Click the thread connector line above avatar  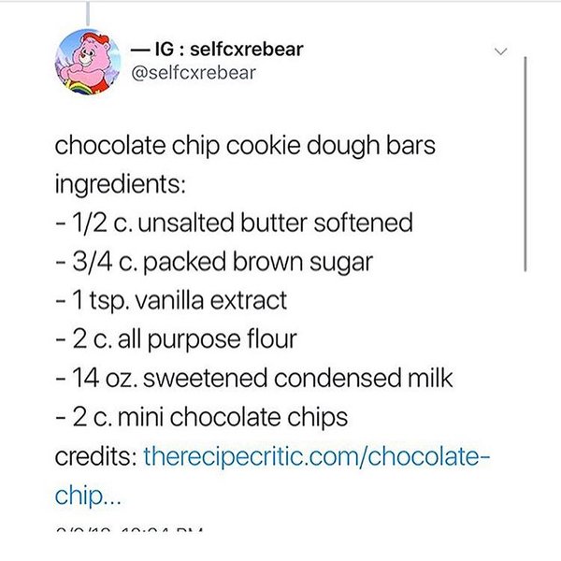click(88, 11)
